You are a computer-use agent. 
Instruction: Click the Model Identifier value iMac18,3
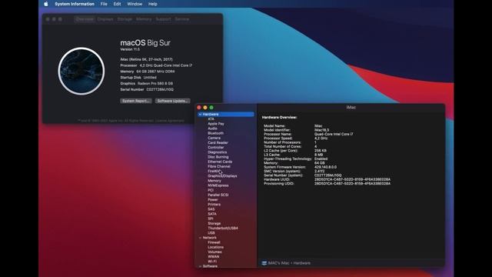[x=321, y=130]
